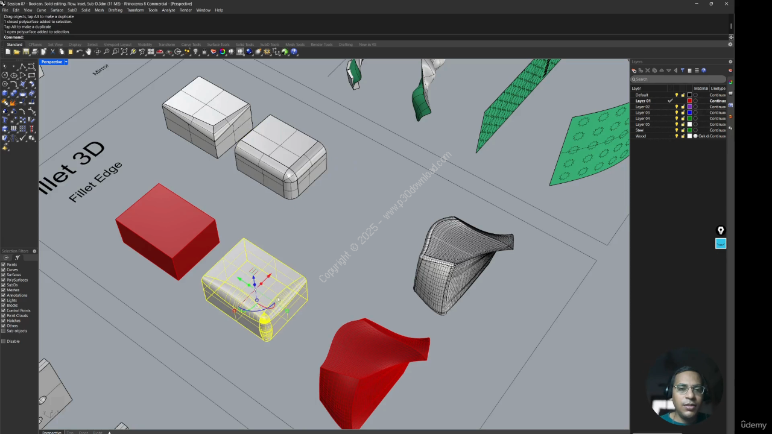Uncheck the Curves selection filter
This screenshot has width=772, height=434.
[4, 269]
